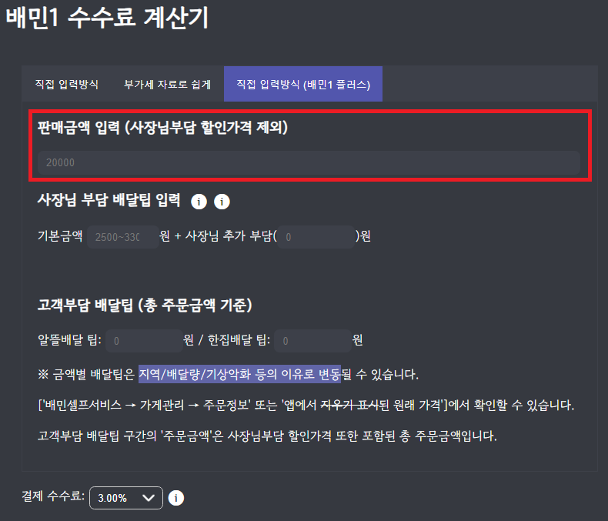Click the 알뜰배달 팁 input field

144,341
